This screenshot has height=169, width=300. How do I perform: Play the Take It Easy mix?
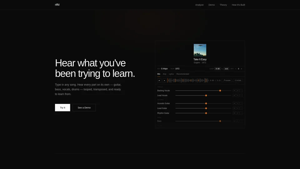(159, 80)
